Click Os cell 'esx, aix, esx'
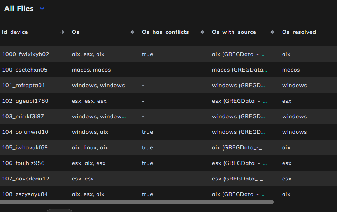Viewport: 337px width, 212px height. click(89, 163)
